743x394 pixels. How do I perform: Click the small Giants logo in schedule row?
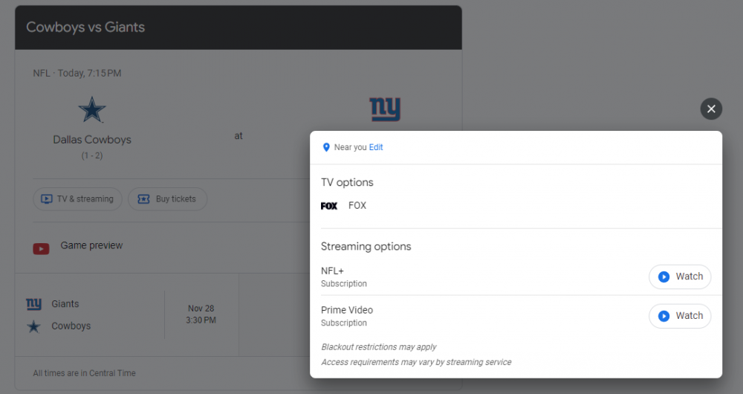click(33, 304)
